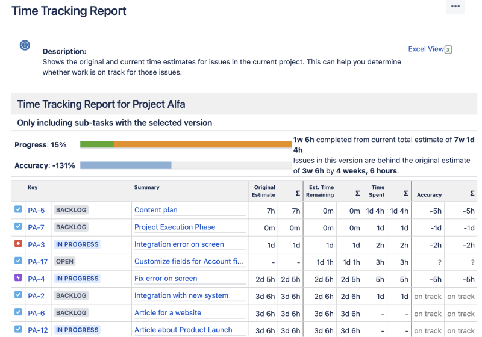Image resolution: width=482 pixels, height=337 pixels.
Task: Open issue key PA-17
Action: tap(38, 262)
